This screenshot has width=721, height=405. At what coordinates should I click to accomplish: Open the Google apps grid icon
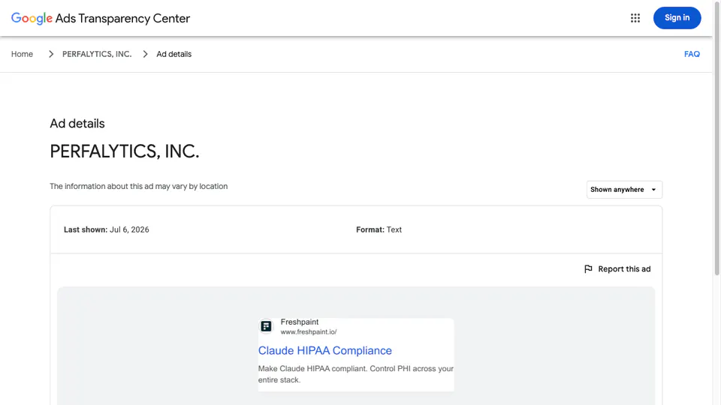(635, 18)
